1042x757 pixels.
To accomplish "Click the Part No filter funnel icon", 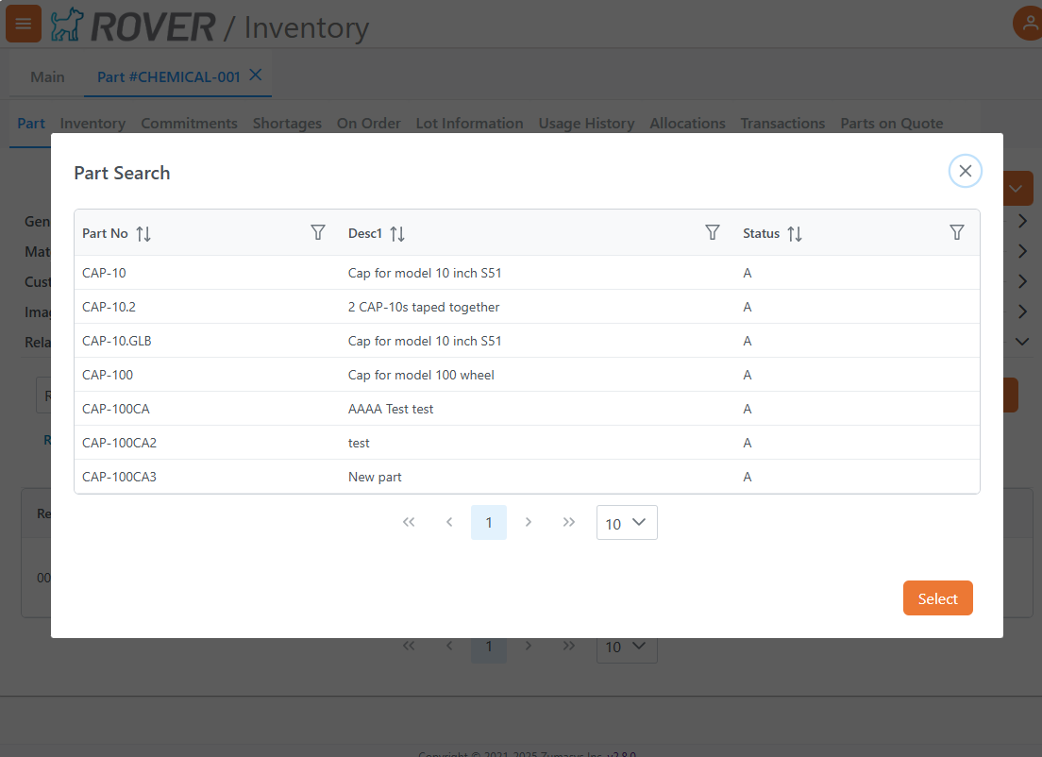I will coord(318,233).
